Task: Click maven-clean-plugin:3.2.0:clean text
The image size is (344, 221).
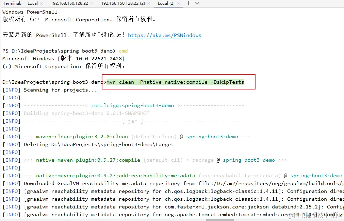Action: click(x=82, y=137)
